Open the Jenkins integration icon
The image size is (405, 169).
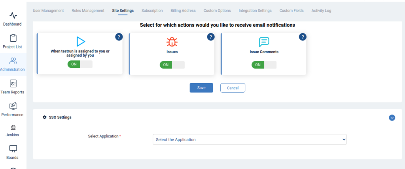click(13, 127)
